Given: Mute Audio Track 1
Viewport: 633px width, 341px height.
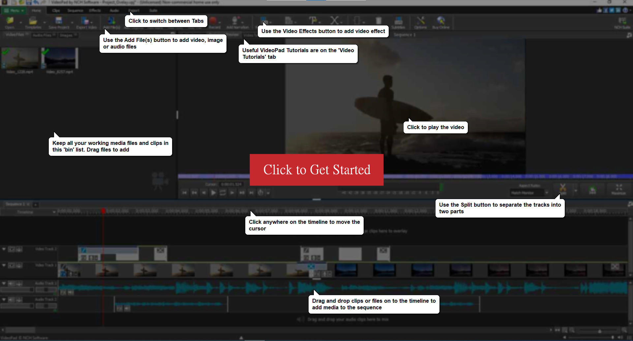Looking at the screenshot, I should (x=11, y=283).
